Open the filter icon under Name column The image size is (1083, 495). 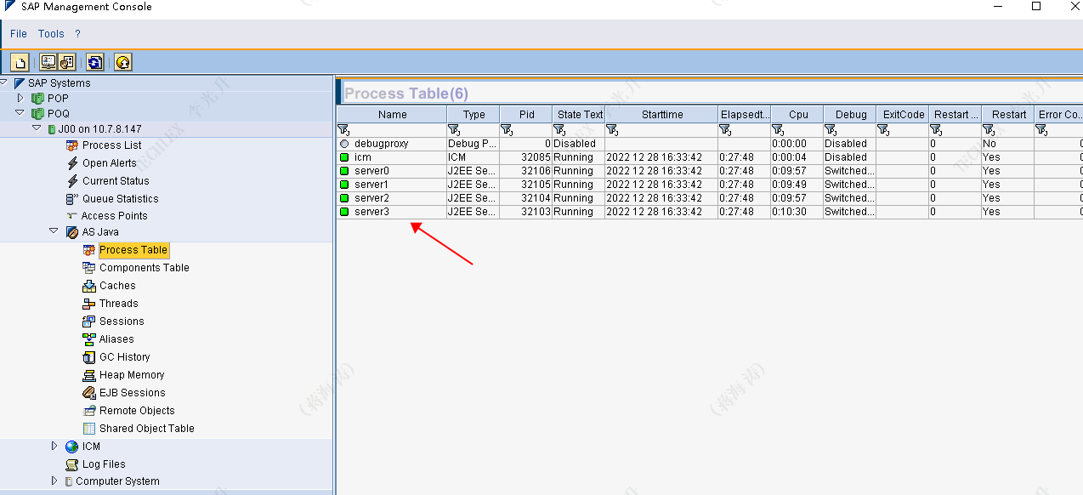point(343,130)
